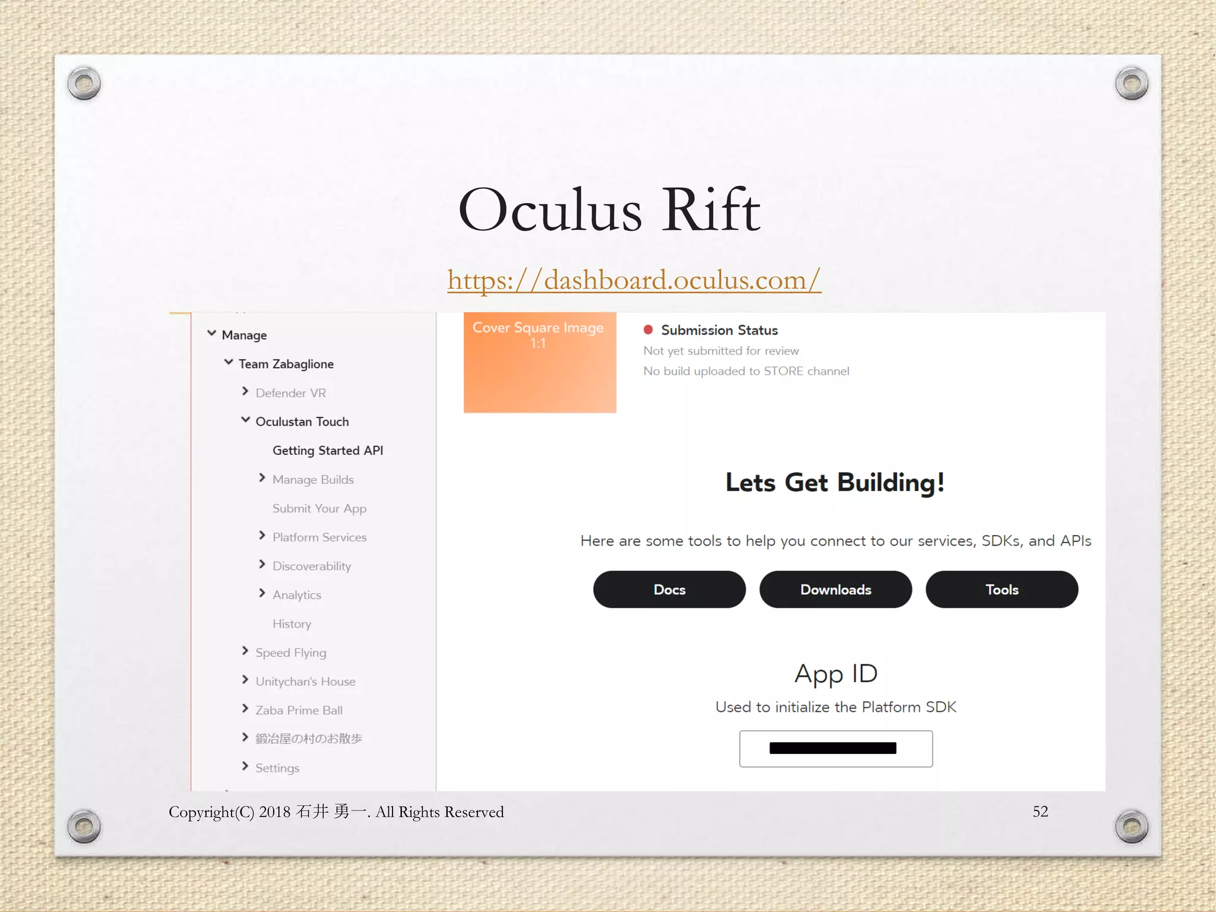Click 'Not yet submitted for review' text
The height and width of the screenshot is (912, 1216).
click(721, 351)
